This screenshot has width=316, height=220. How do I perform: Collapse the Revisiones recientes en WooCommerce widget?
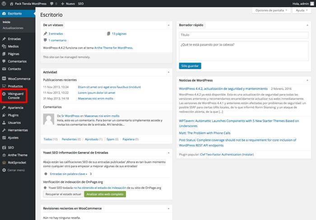(168, 209)
